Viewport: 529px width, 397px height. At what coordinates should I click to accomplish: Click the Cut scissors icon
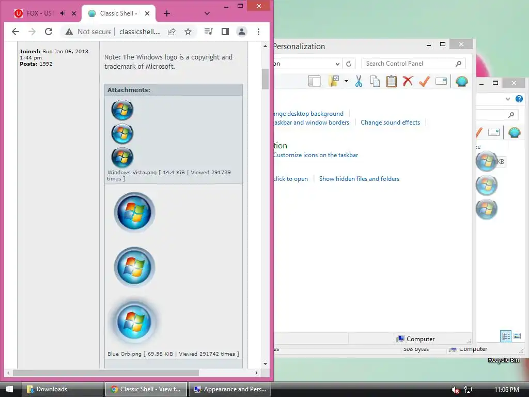359,81
